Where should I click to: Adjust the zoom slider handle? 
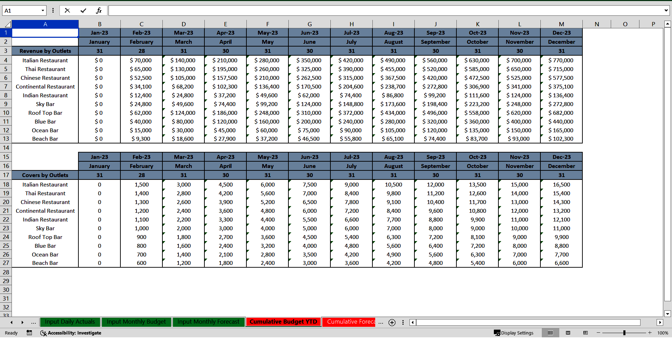pos(624,333)
